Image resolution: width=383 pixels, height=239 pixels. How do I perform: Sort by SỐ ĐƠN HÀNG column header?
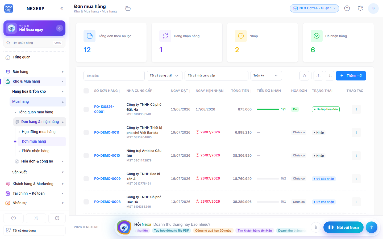click(107, 91)
